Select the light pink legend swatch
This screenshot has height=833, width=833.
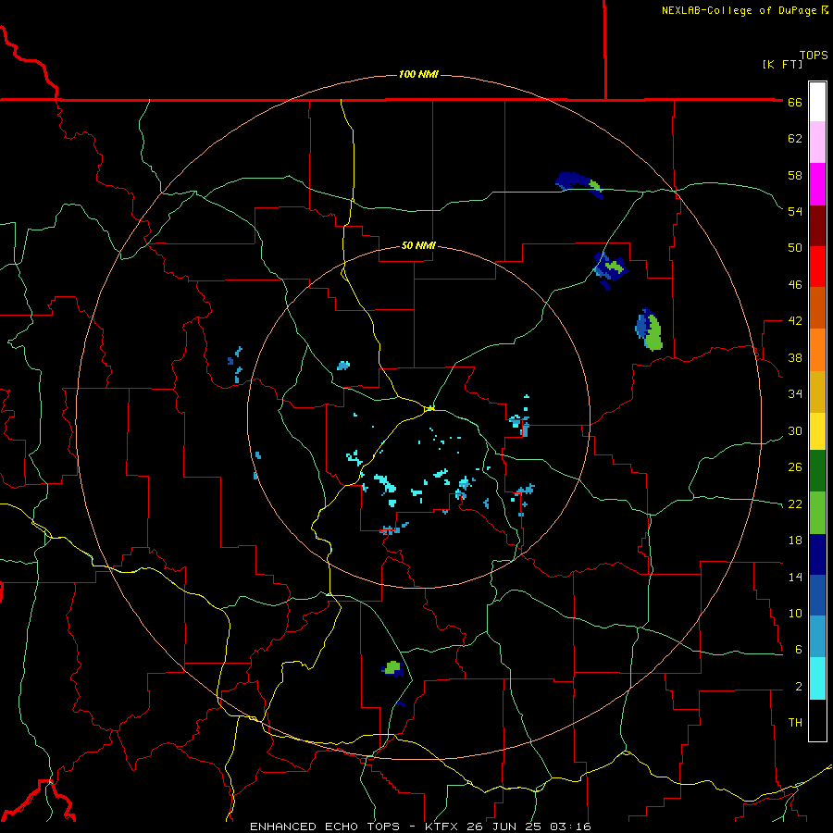(817, 142)
